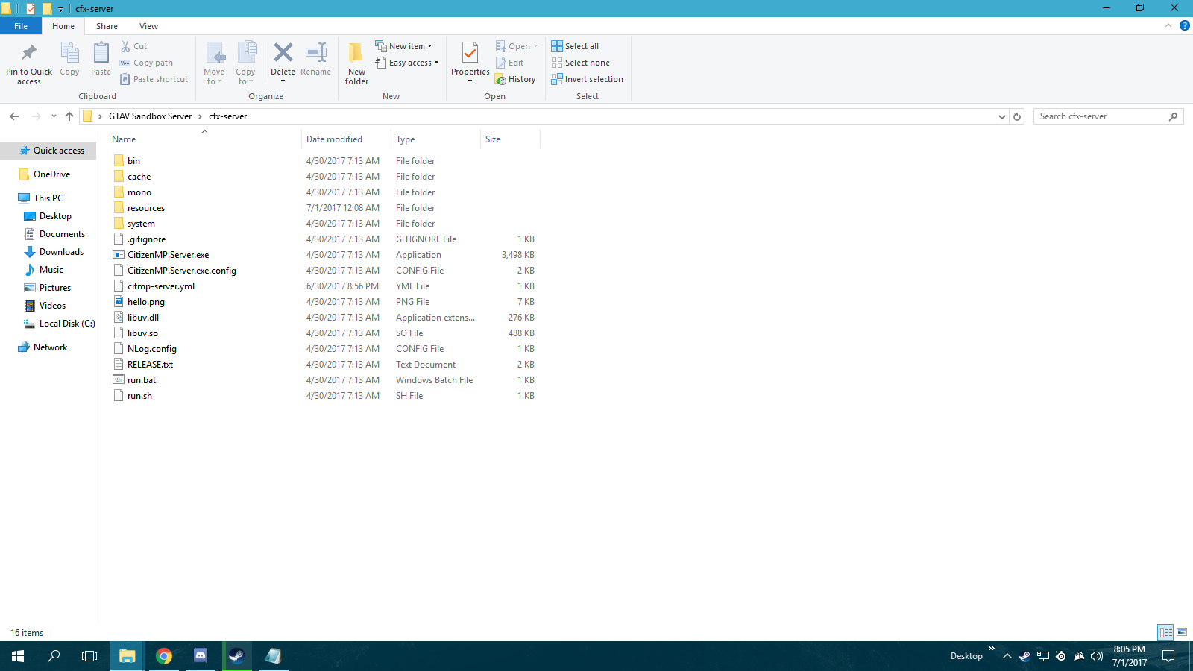This screenshot has height=671, width=1193.
Task: Go up one folder level
Action: [69, 116]
